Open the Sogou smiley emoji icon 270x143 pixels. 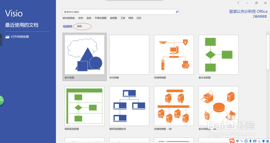tap(246, 141)
